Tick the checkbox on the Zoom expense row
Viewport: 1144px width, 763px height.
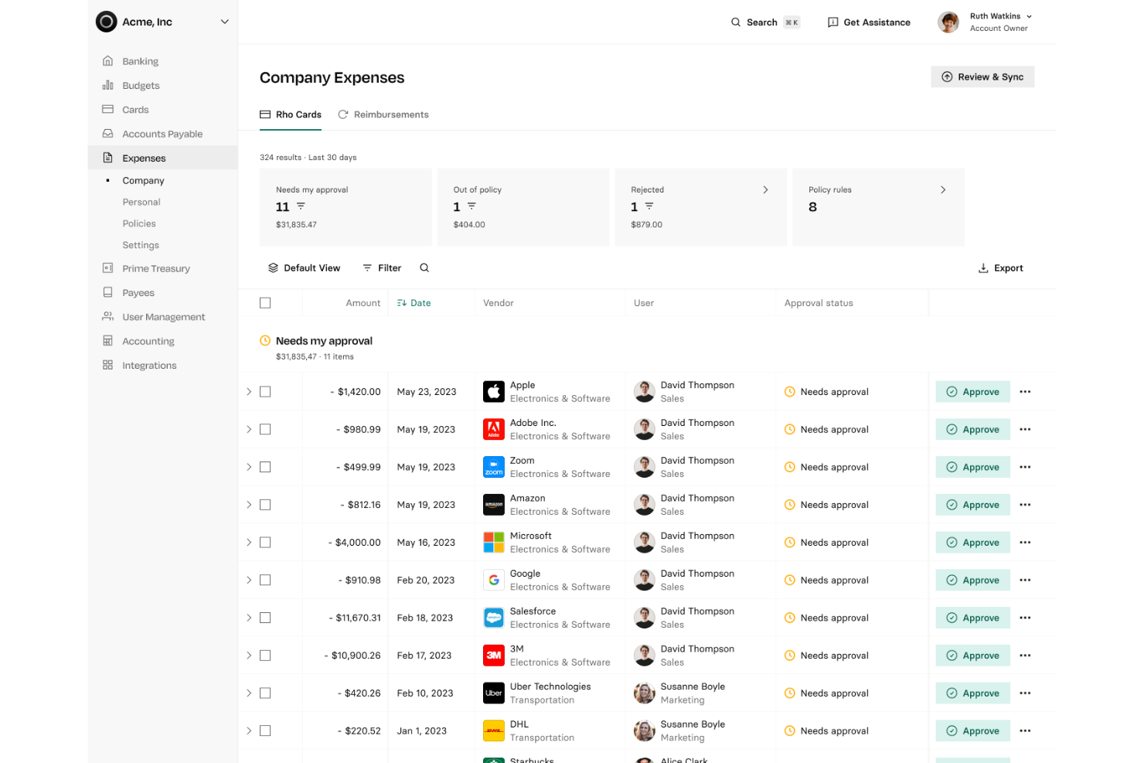point(265,466)
